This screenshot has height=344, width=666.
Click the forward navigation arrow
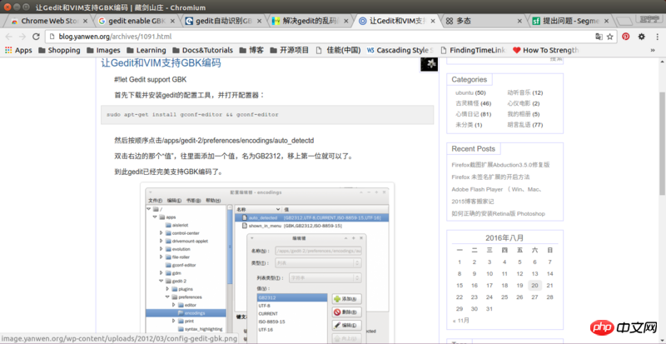22,37
